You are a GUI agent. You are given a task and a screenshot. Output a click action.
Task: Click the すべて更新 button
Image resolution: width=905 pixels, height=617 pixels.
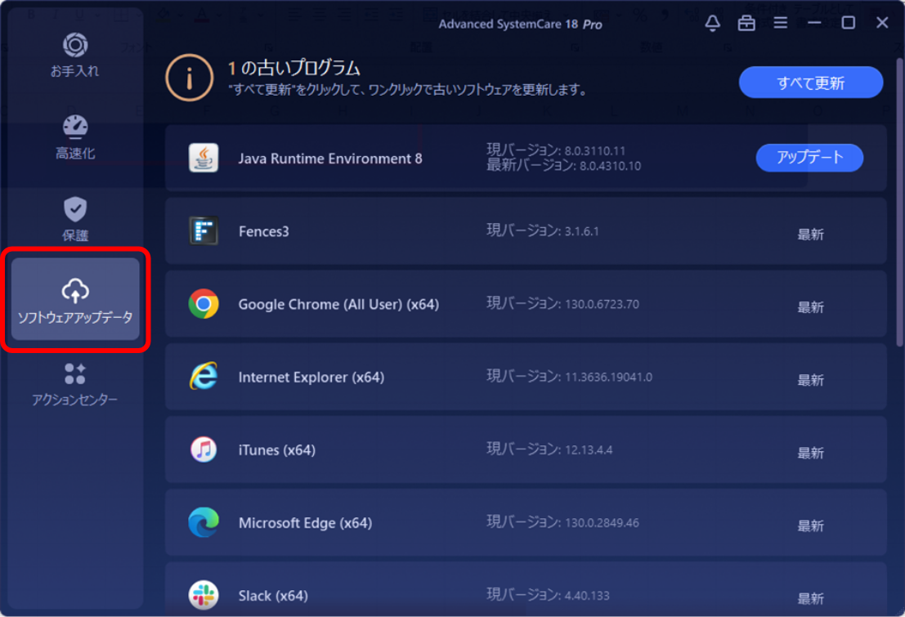[810, 83]
